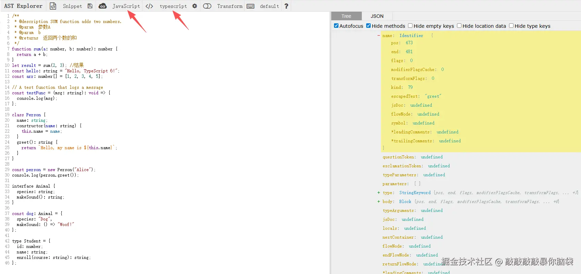581x274 pixels.
Task: Open the JavaScript language category menu
Action: [126, 6]
